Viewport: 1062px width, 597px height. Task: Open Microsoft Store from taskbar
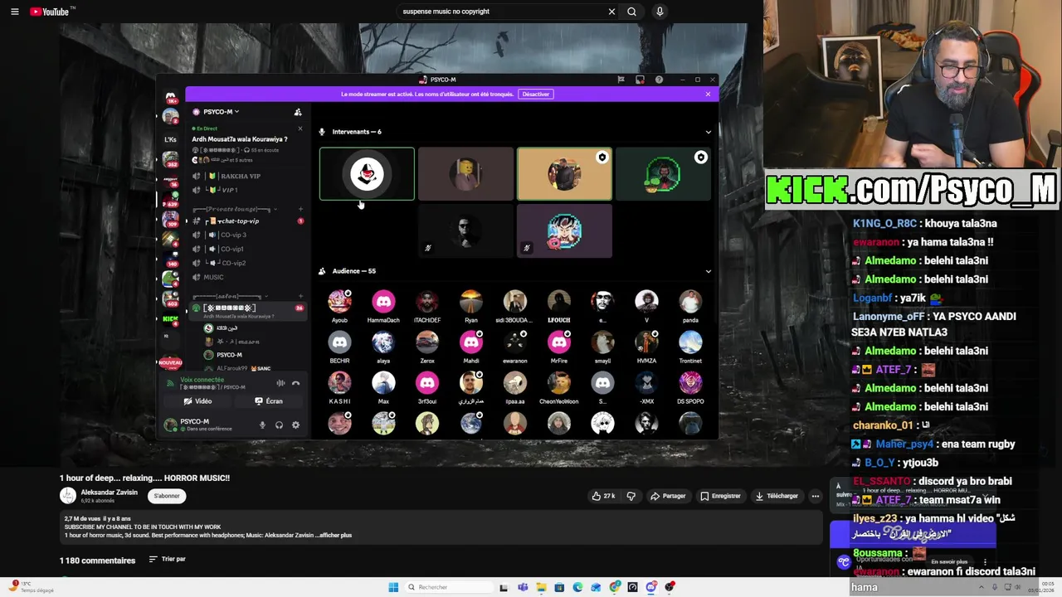559,587
